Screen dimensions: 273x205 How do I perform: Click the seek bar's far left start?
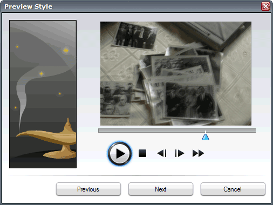99,131
